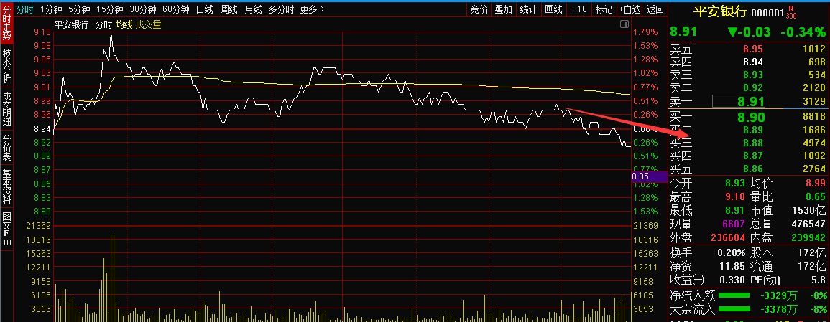This screenshot has width=830, height=322.
Task: Click the 买三 price 8.88
Action: tap(754, 143)
